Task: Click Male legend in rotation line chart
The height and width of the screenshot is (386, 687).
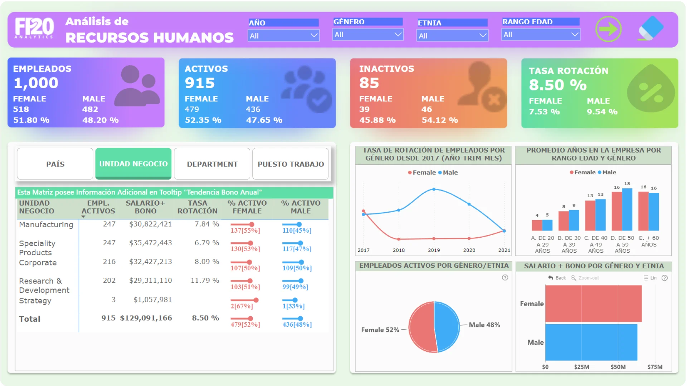Action: (x=448, y=173)
